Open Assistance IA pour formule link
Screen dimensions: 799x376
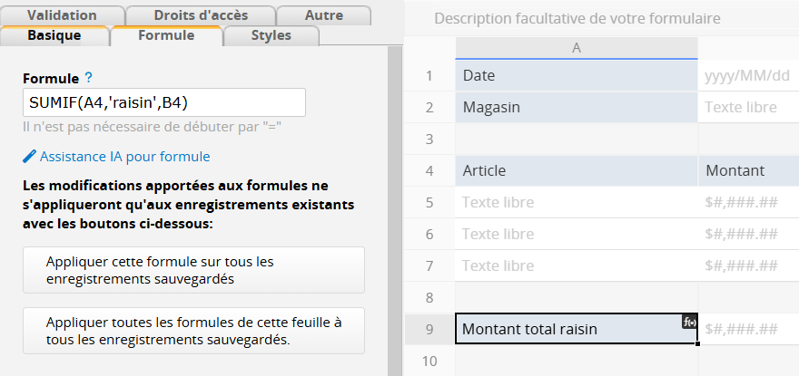[x=124, y=157]
